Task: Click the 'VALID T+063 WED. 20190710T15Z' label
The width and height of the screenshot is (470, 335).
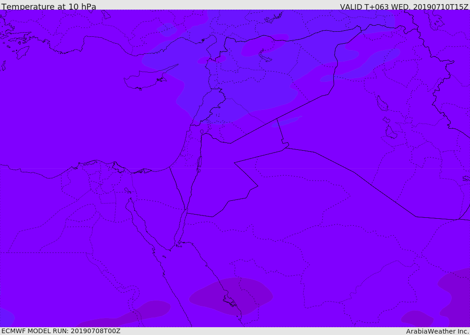Action: point(404,6)
